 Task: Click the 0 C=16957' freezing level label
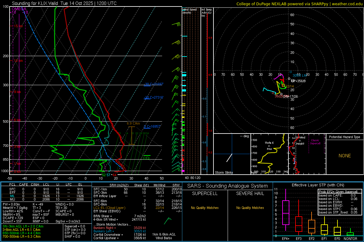pyautogui.click(x=152, y=127)
